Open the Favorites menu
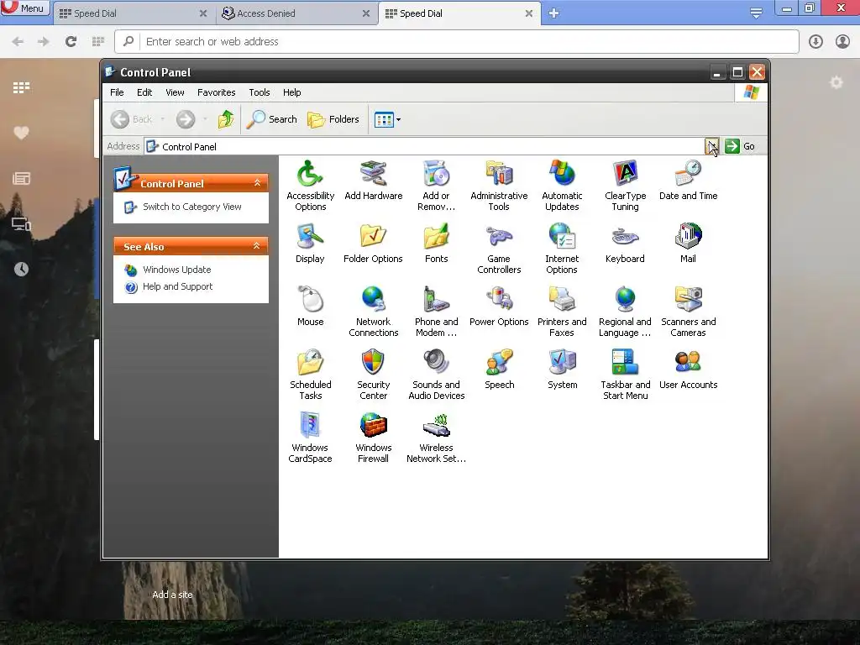 [x=216, y=92]
